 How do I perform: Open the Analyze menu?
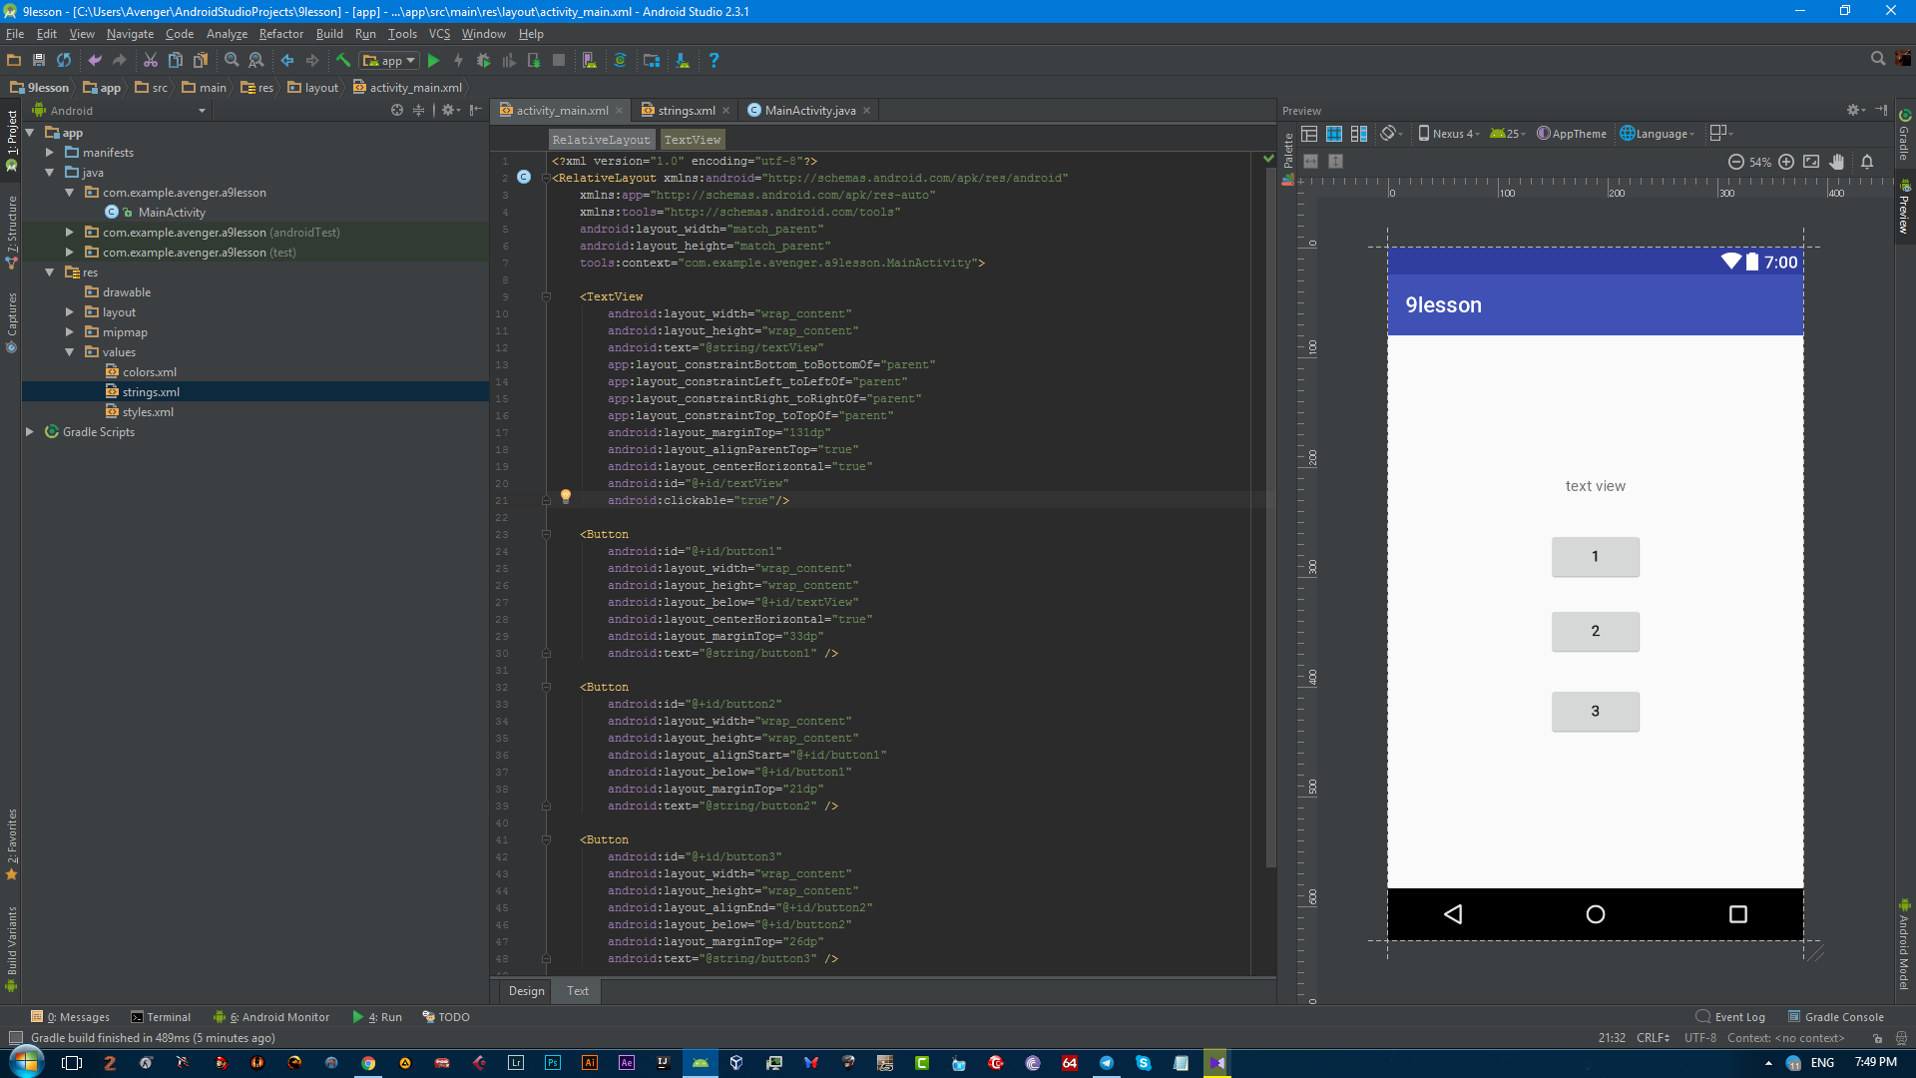(227, 34)
